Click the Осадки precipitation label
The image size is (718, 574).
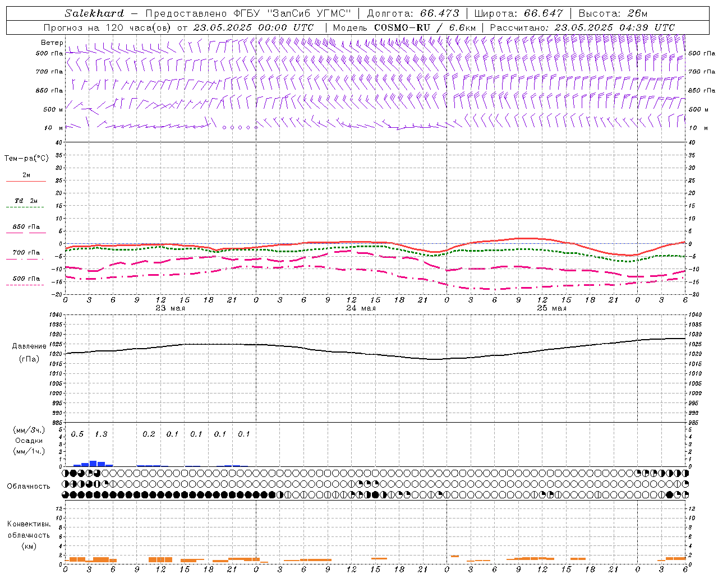[29, 441]
